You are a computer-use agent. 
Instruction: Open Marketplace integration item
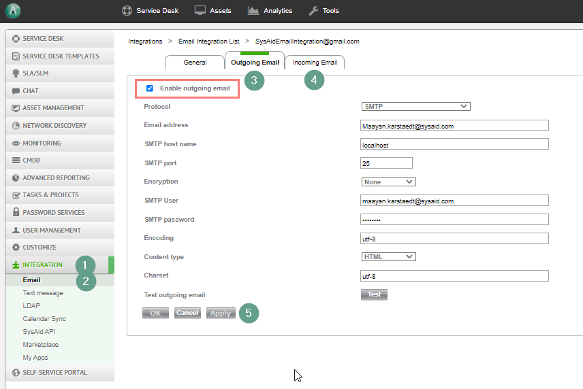coord(41,345)
